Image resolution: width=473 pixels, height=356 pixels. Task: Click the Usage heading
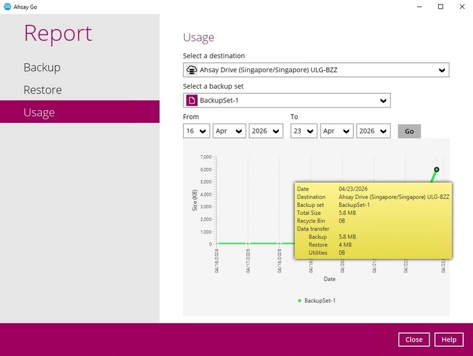click(x=198, y=37)
